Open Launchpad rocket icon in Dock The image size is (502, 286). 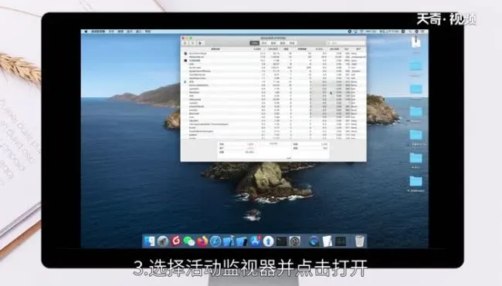163,241
